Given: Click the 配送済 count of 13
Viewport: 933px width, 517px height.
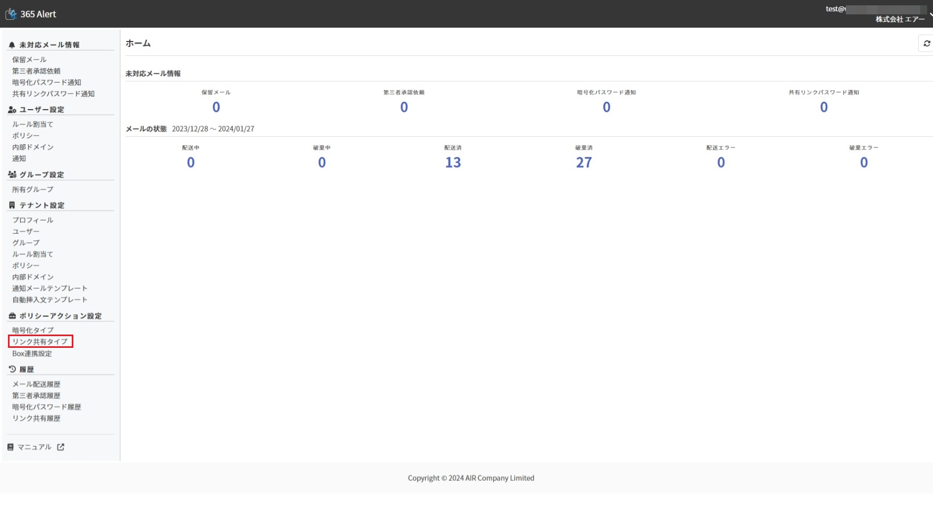Looking at the screenshot, I should click(453, 162).
